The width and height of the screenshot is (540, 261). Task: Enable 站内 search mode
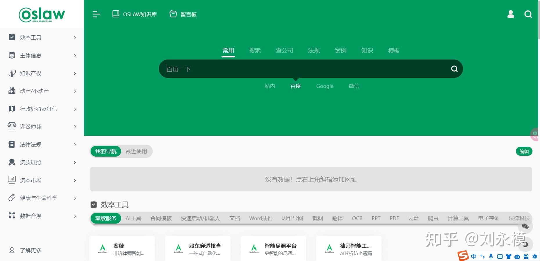click(x=270, y=86)
